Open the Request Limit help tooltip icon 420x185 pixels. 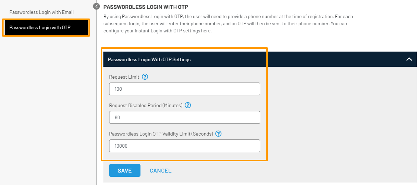(145, 77)
